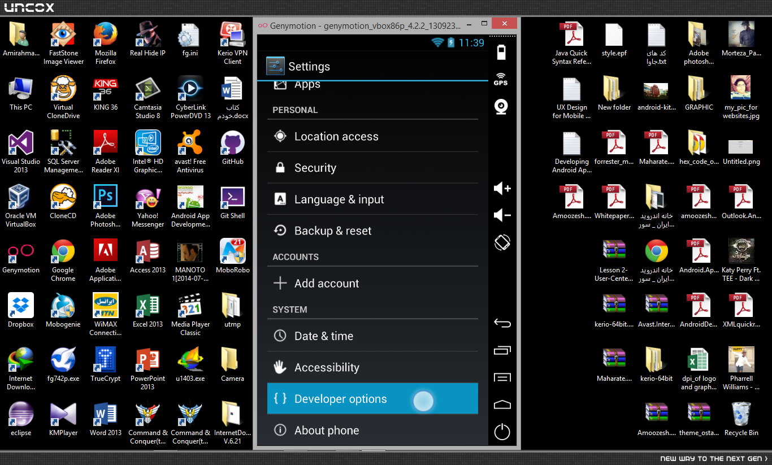
Task: Select the my_pic_for websites.jpg thumbnail
Action: (741, 98)
